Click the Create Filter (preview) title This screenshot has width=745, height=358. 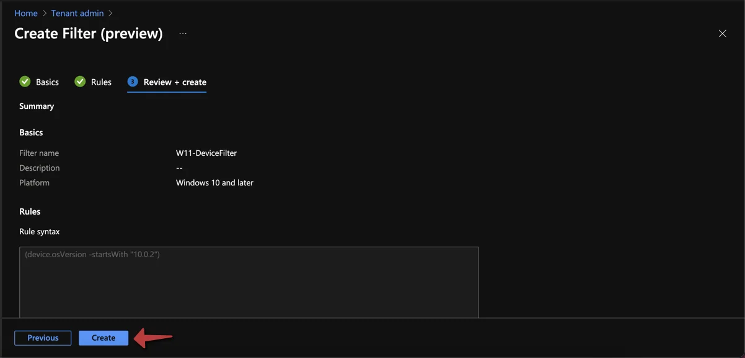point(89,33)
